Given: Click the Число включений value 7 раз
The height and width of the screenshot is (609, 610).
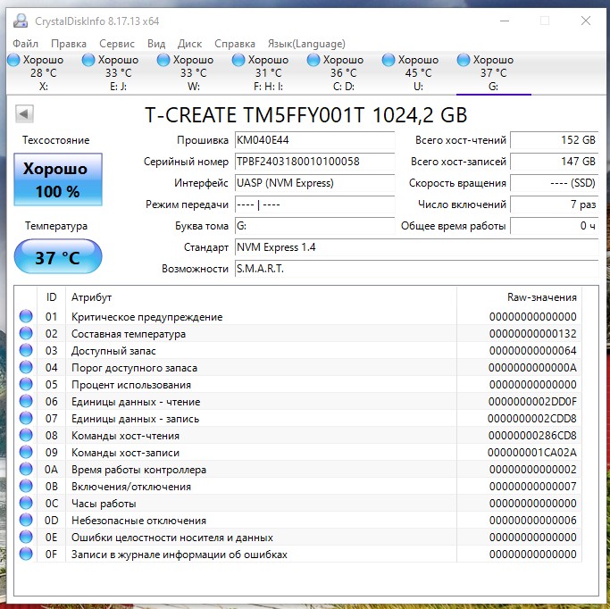Looking at the screenshot, I should tap(555, 204).
